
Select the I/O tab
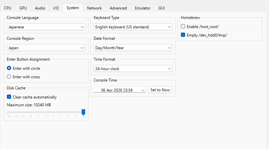(56, 8)
